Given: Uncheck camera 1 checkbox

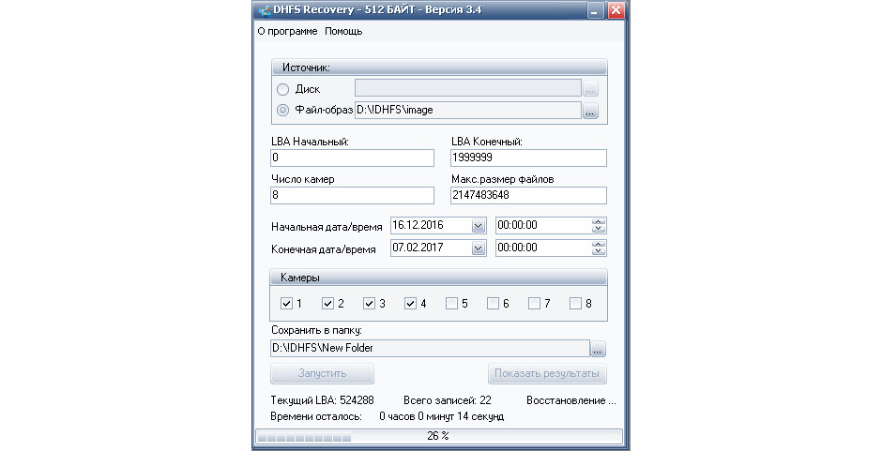Looking at the screenshot, I should [x=287, y=303].
